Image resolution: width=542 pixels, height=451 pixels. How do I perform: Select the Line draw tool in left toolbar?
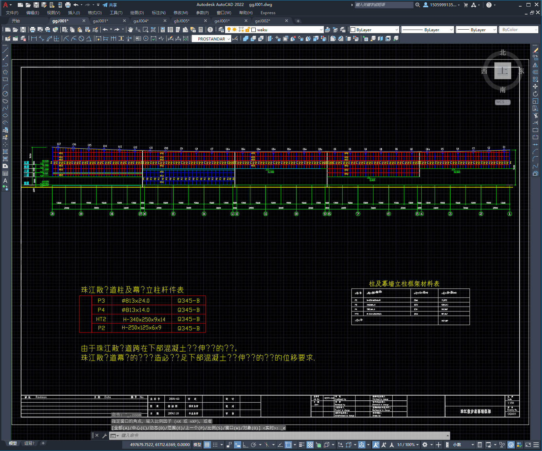(5, 50)
